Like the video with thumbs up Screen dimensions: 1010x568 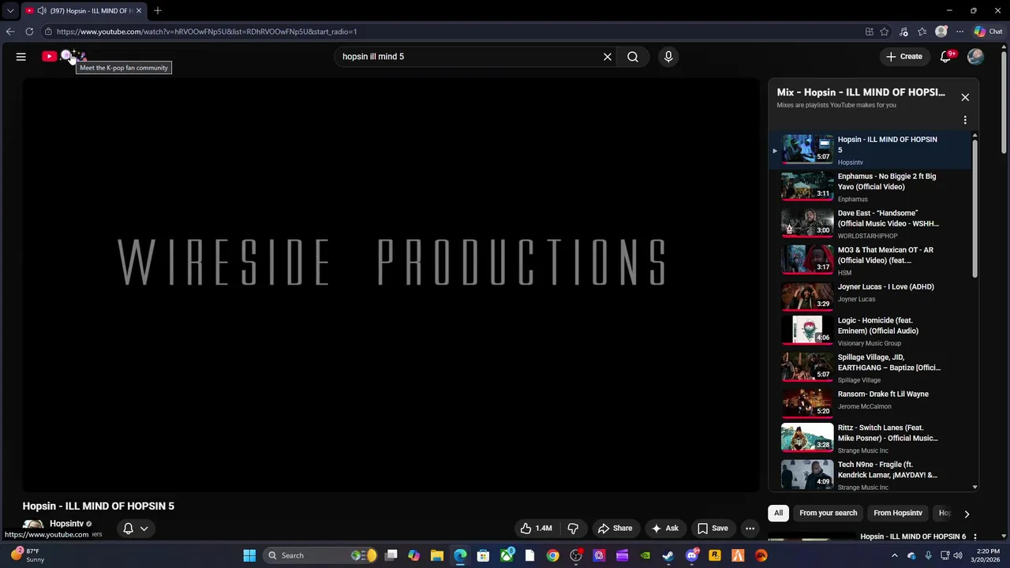pyautogui.click(x=536, y=529)
